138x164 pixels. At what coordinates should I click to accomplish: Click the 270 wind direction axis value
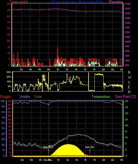tap(9, 77)
